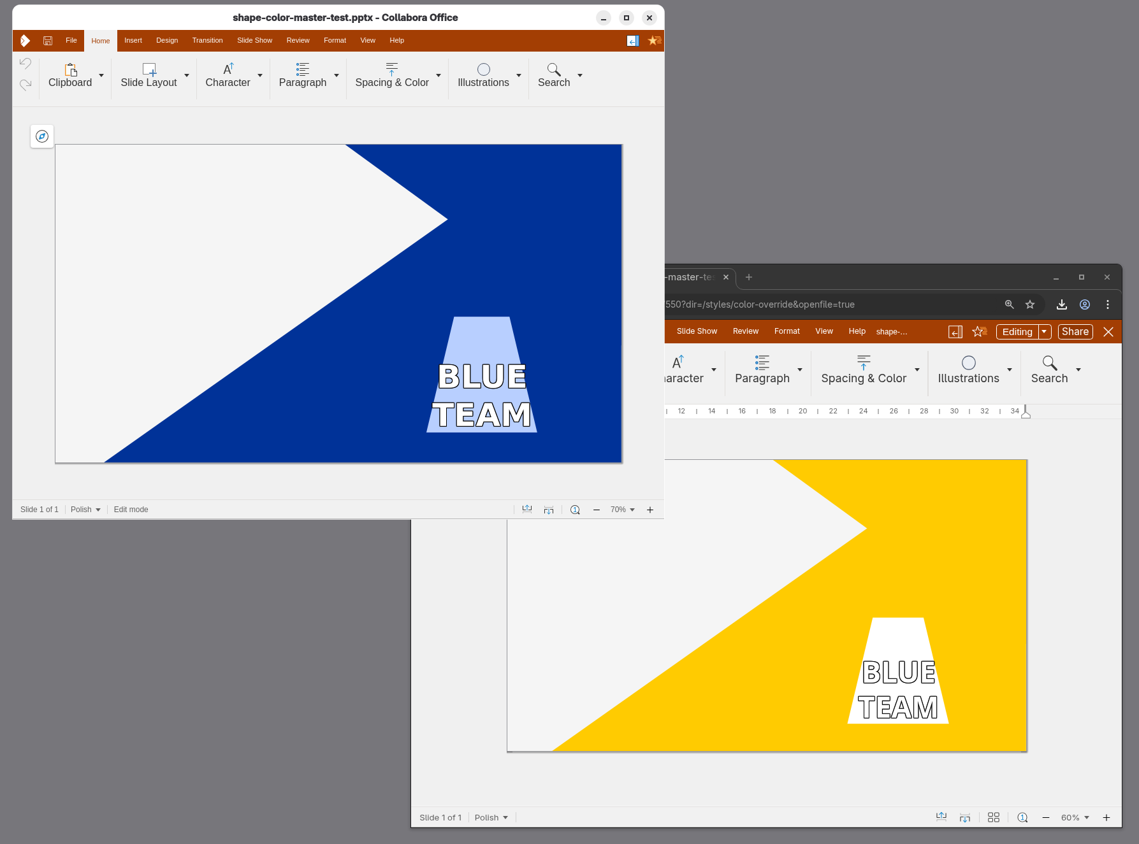Toggle slide sorter grid view in status bar
This screenshot has height=844, width=1139.
(994, 817)
